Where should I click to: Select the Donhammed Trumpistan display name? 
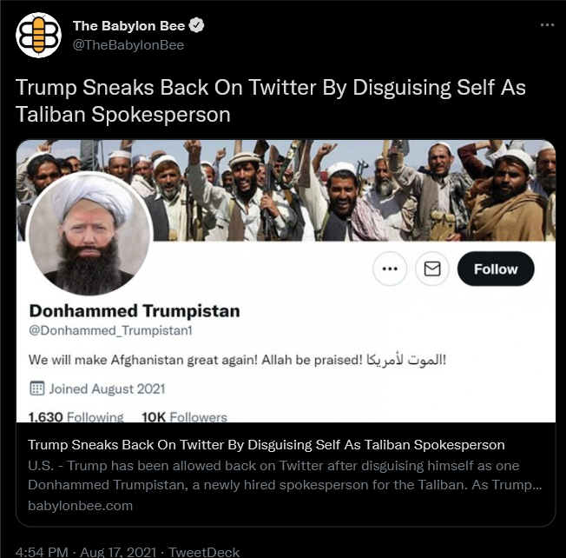pyautogui.click(x=135, y=311)
